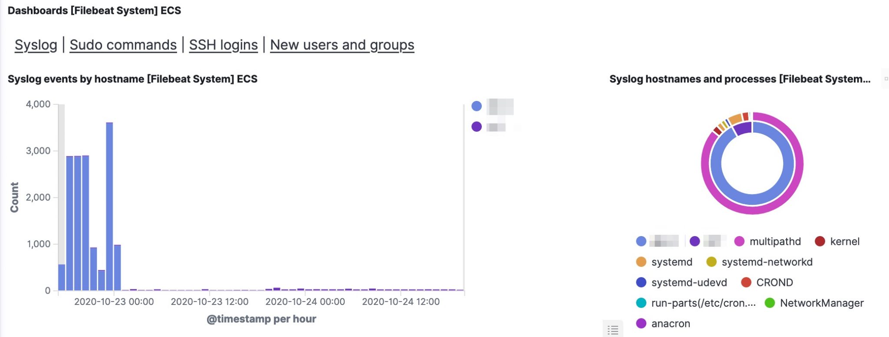Open the New users and groups link

click(x=342, y=45)
